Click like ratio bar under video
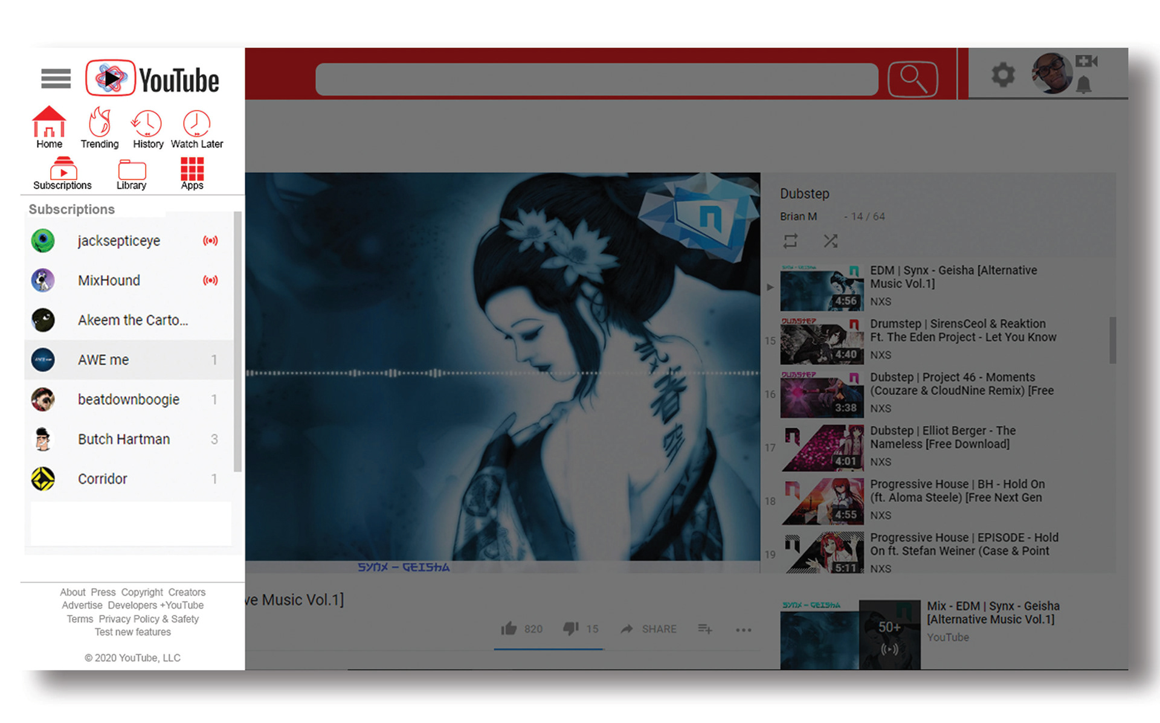Viewport: 1160px width, 723px height. [549, 649]
